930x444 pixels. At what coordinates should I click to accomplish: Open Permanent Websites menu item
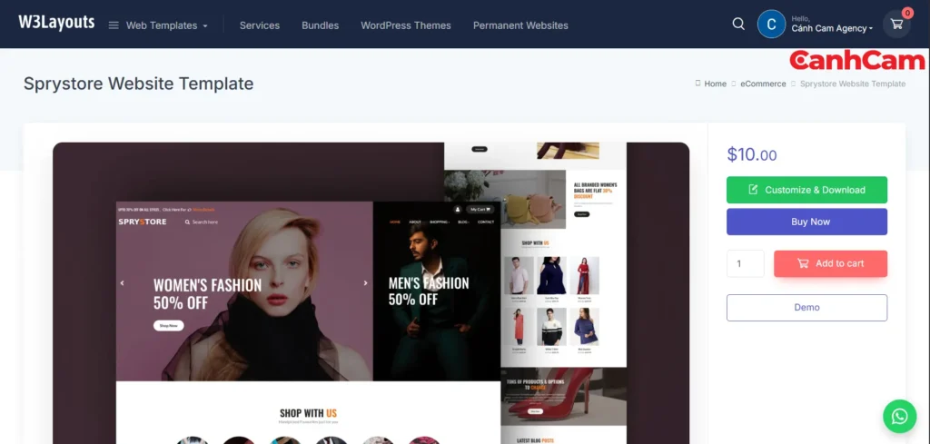(520, 25)
